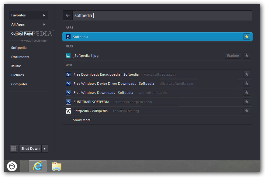Star the Free Downloads Encyclopedia result
This screenshot has height=178, width=266.
[247, 74]
